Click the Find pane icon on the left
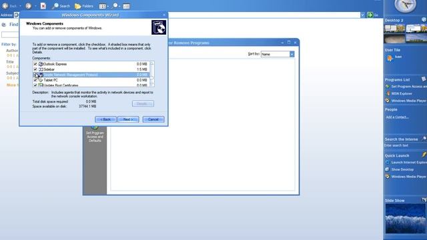This screenshot has width=427, height=240. tap(4, 25)
